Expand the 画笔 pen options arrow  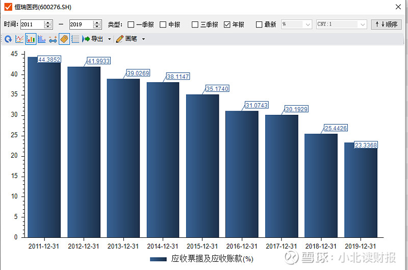click(143, 39)
